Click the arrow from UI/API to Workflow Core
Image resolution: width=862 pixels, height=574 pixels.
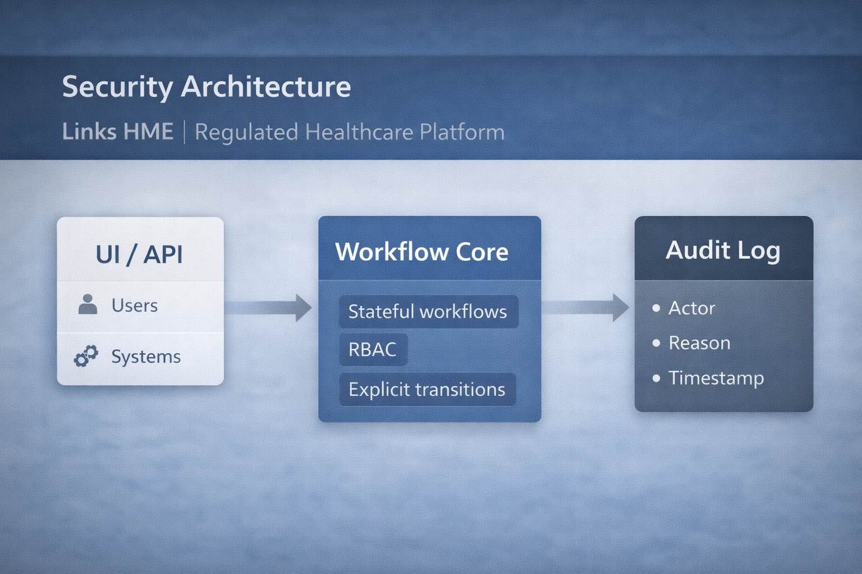pyautogui.click(x=269, y=308)
